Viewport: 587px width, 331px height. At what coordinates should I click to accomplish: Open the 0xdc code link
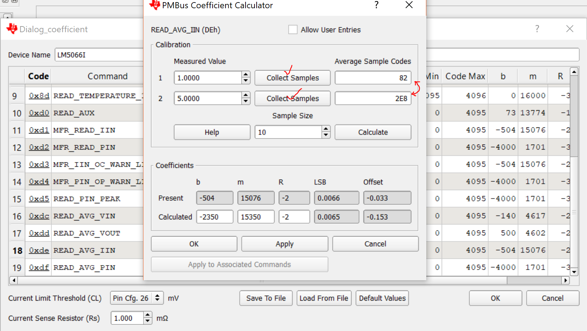coord(39,216)
